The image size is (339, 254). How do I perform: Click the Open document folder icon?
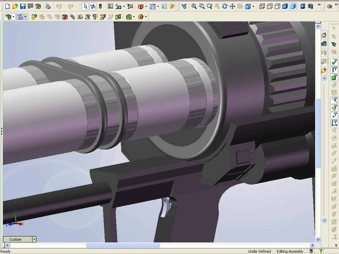[15, 6]
